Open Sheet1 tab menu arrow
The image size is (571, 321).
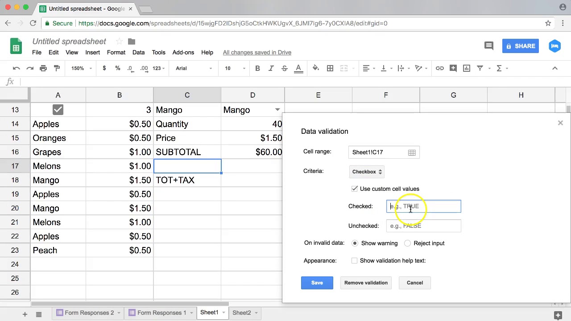point(223,313)
